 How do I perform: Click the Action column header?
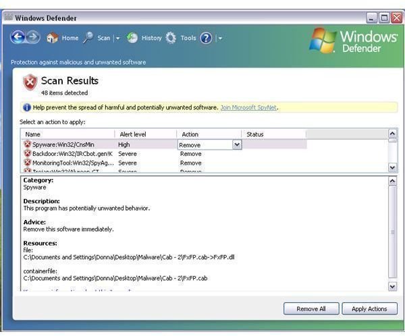coord(209,134)
